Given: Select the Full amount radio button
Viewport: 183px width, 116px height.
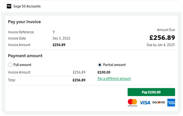Looking at the screenshot, I should coord(10,65).
